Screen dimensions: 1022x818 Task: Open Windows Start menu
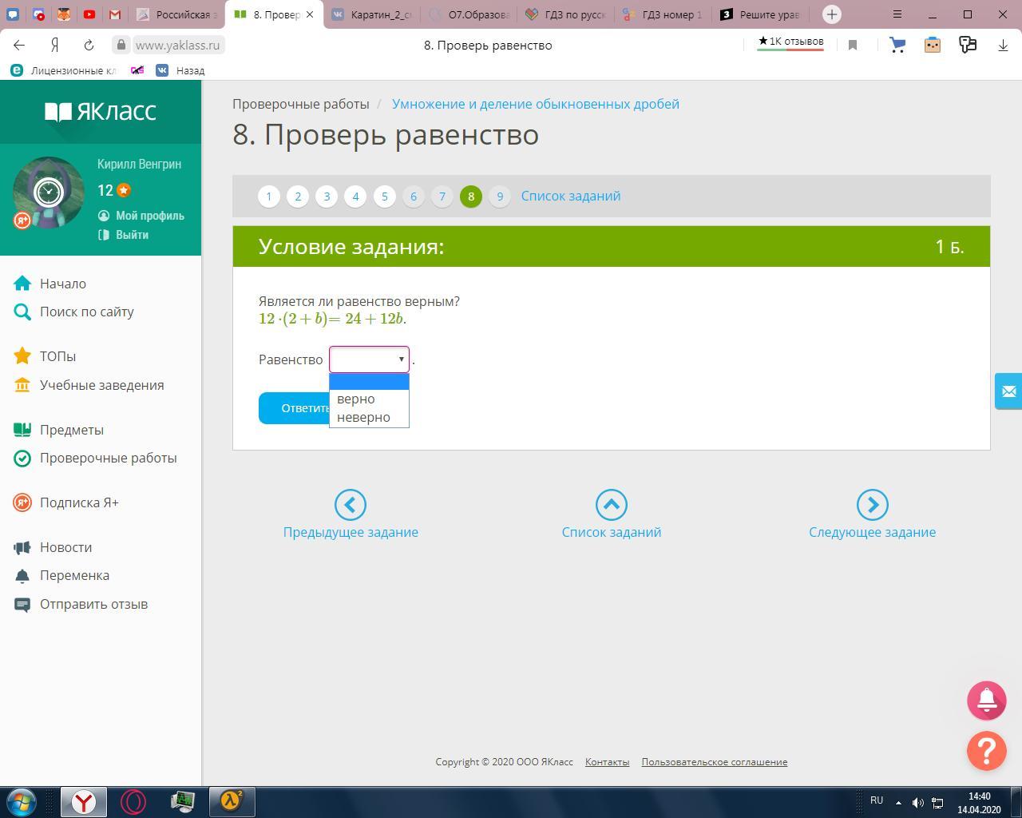coord(22,801)
